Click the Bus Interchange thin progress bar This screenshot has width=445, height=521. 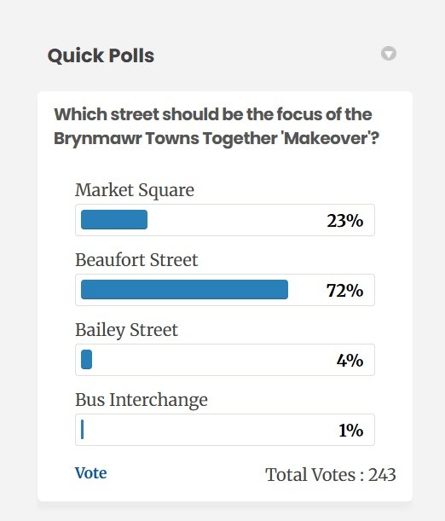(83, 429)
